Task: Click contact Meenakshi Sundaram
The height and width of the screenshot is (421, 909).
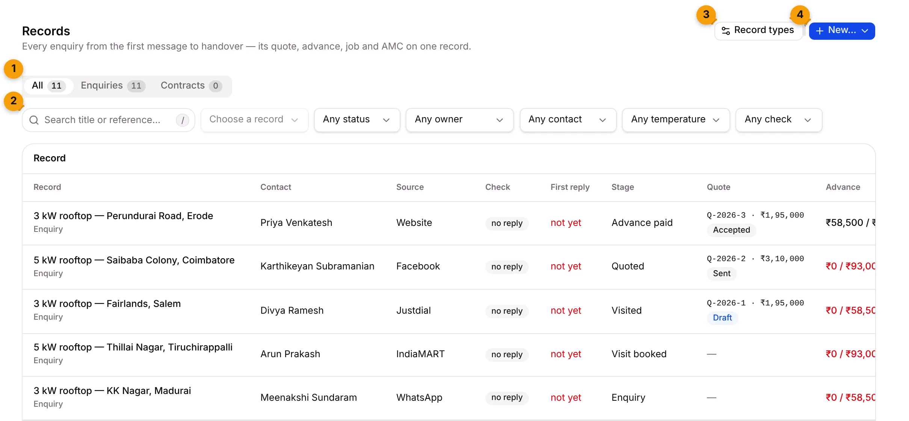Action: click(x=309, y=398)
